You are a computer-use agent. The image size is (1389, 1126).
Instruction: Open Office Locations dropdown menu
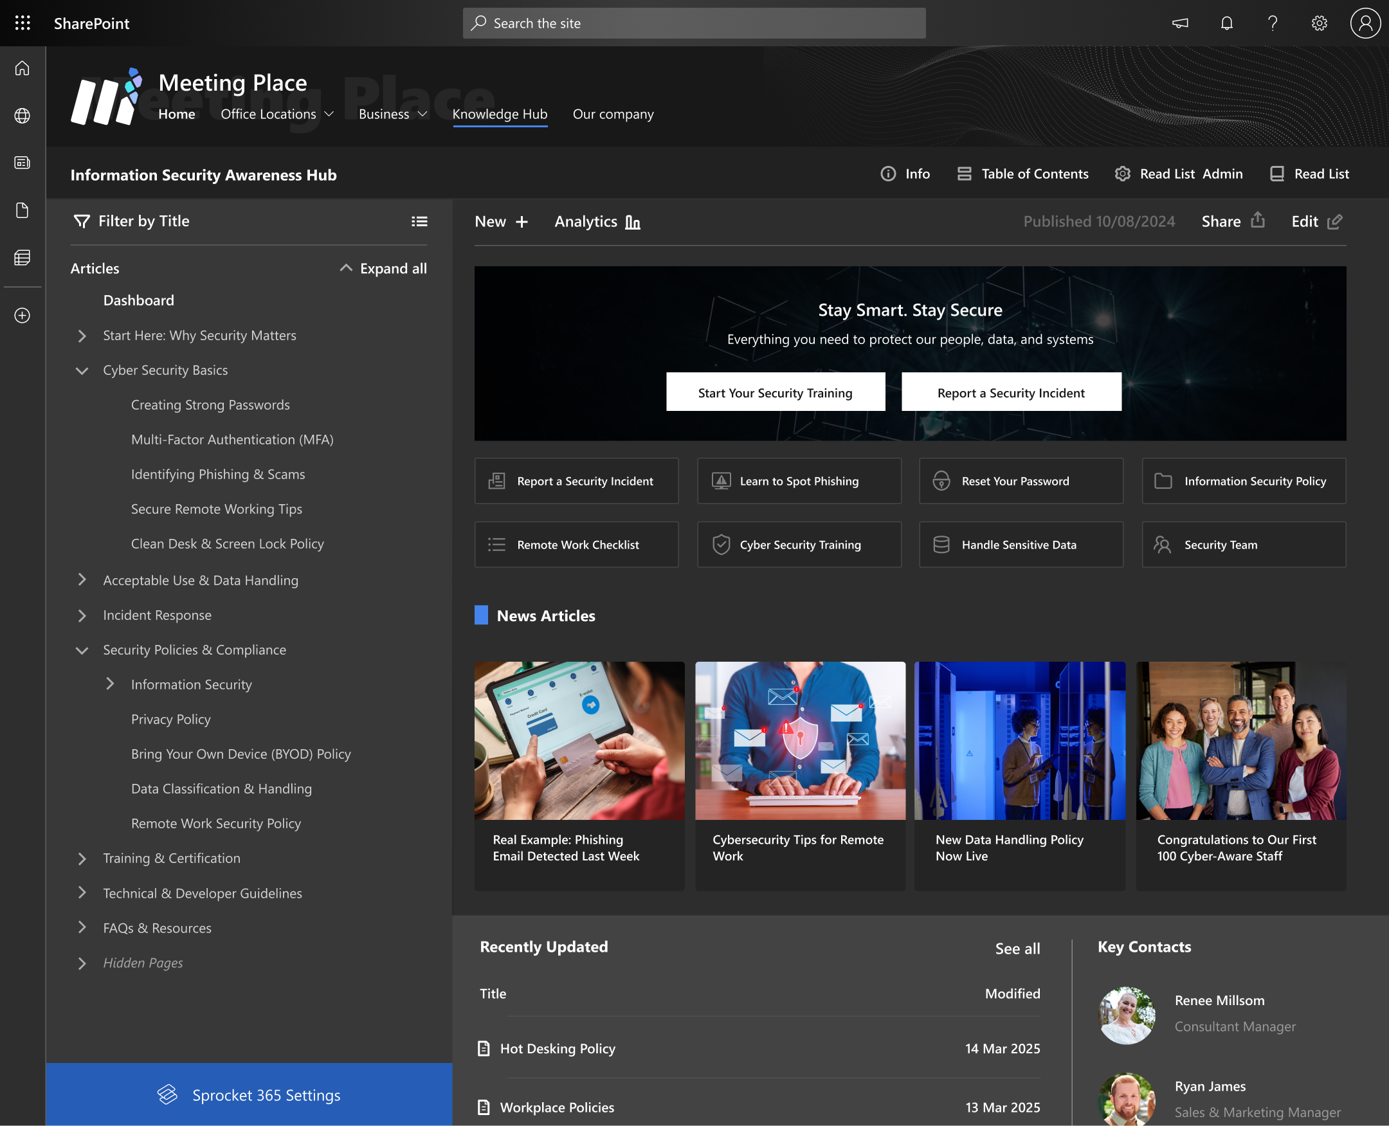277,114
